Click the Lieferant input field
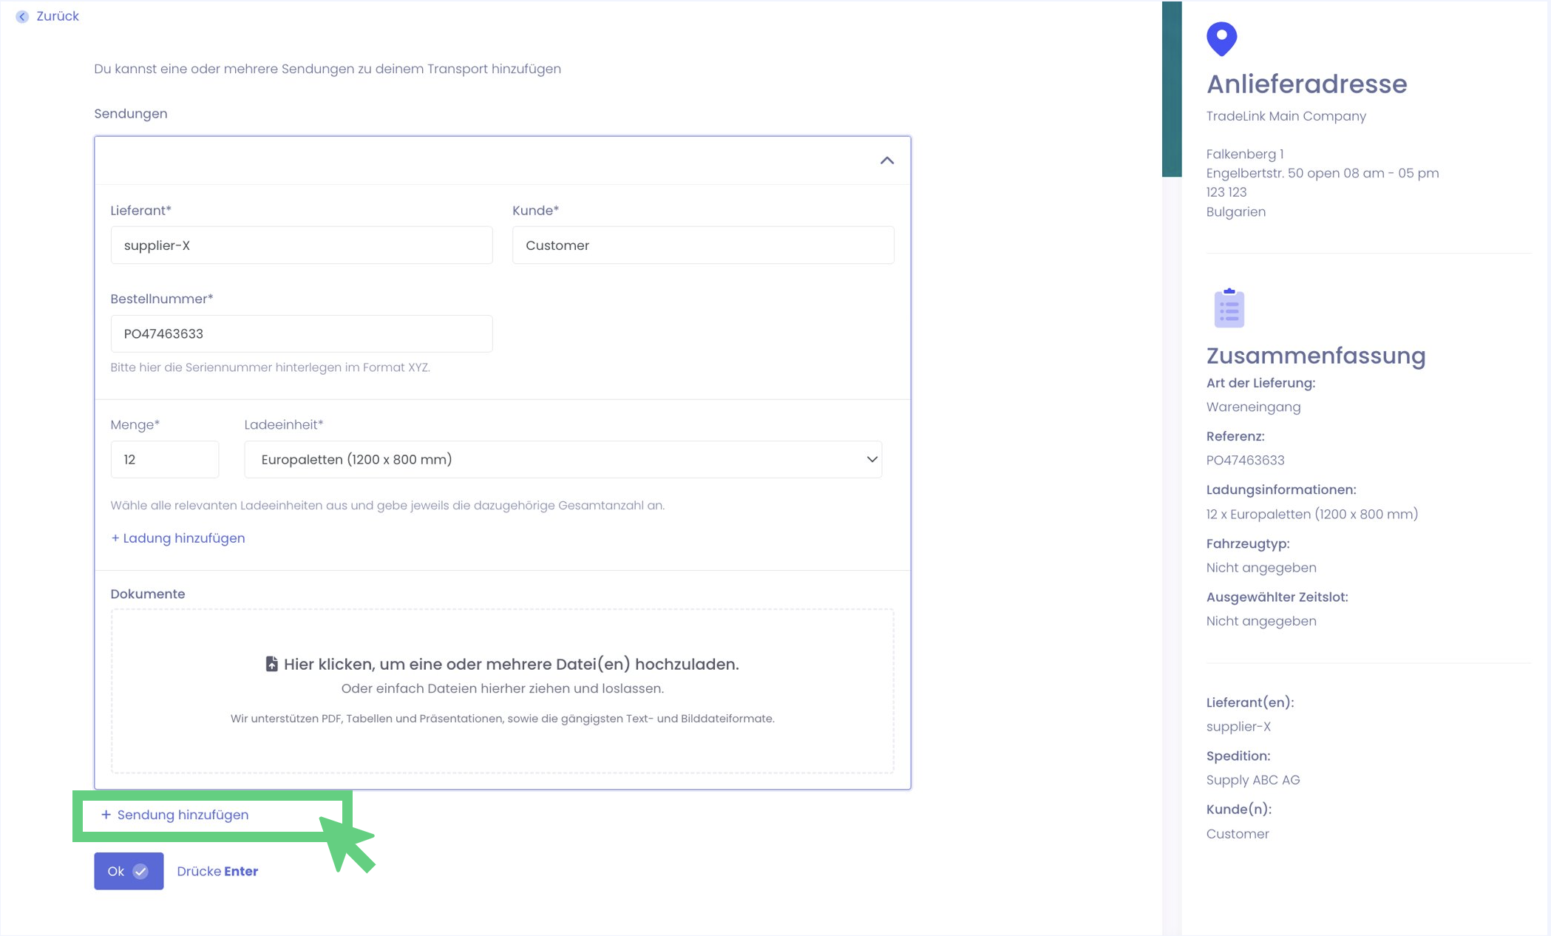 click(x=301, y=245)
